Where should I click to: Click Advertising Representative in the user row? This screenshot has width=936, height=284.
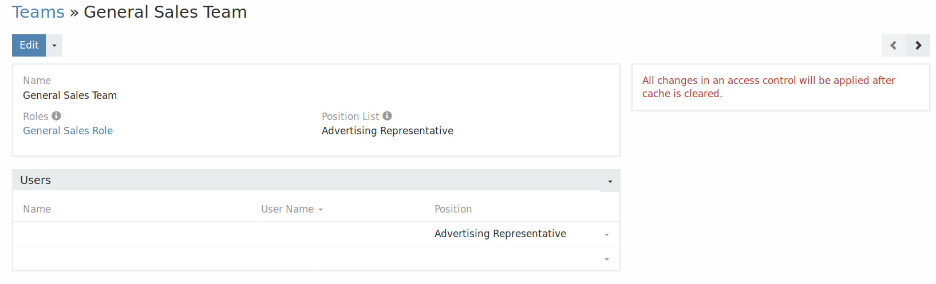point(500,234)
